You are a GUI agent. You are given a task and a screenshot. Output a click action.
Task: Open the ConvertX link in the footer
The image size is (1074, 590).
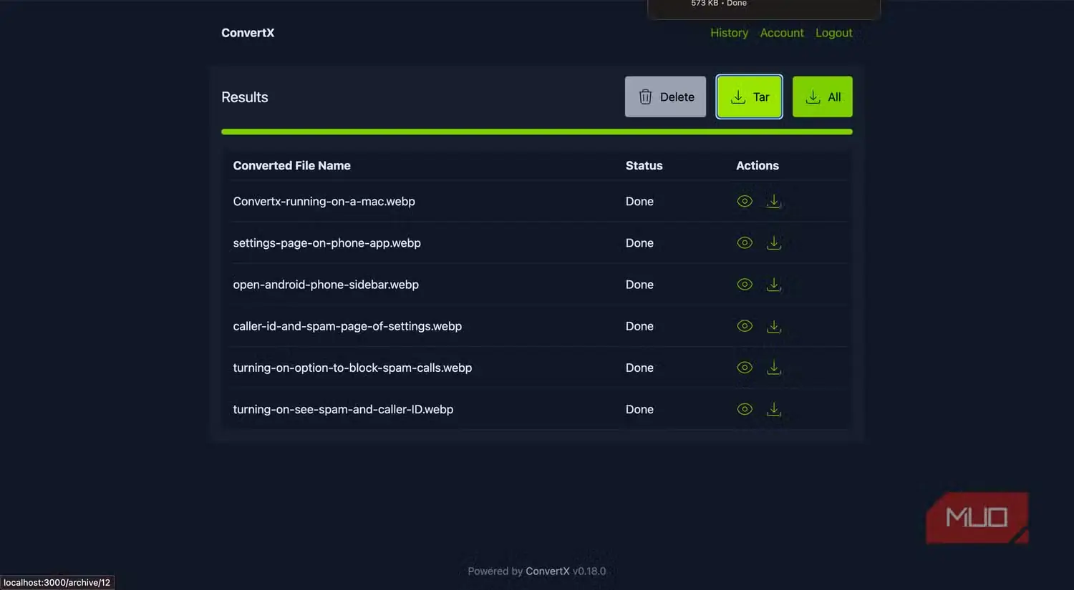click(548, 571)
